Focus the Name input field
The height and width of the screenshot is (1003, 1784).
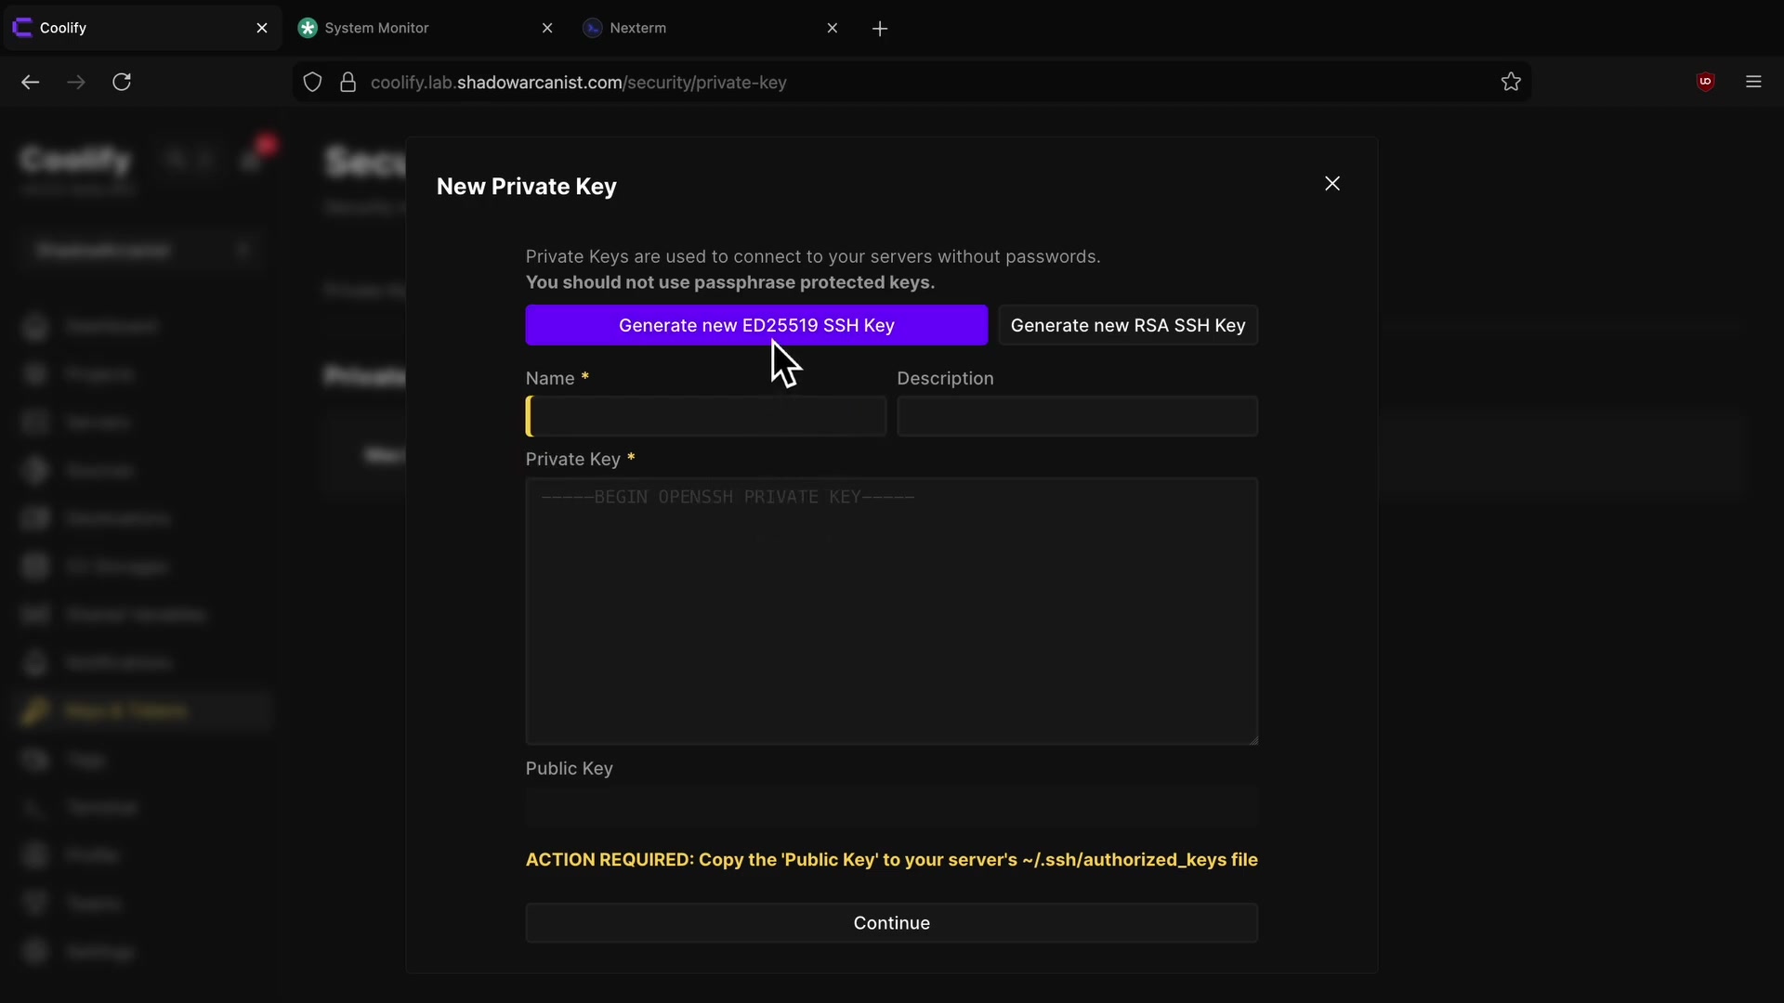click(706, 416)
